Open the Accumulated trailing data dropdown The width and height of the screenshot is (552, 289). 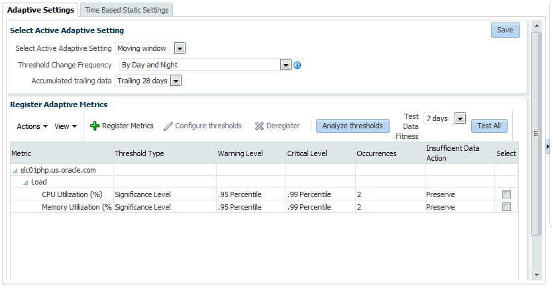pos(176,81)
